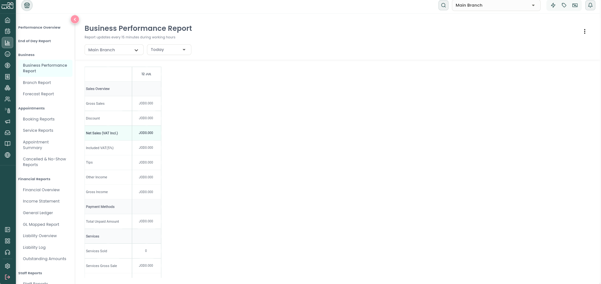Click the globe icon in the sidebar
Viewport: 601px width, 284px height.
[8, 155]
